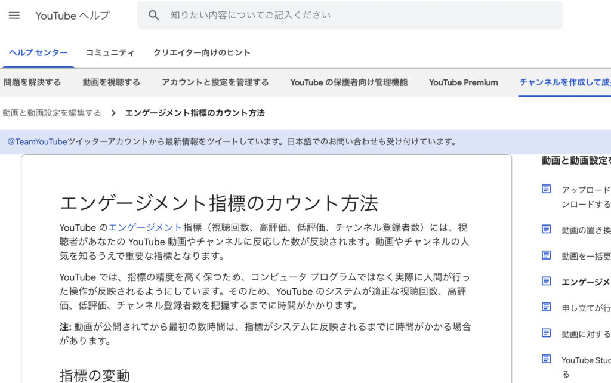Select the YouTube Premium category

(x=463, y=82)
